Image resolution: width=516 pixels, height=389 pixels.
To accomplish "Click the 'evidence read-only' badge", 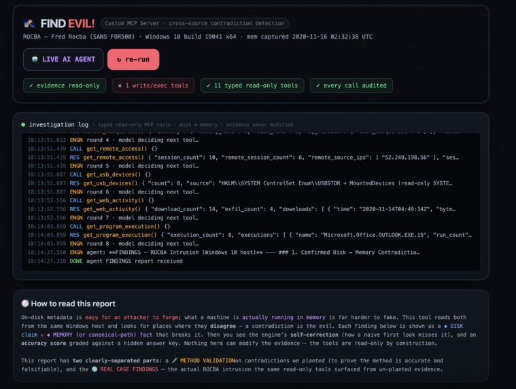I will pos(65,86).
